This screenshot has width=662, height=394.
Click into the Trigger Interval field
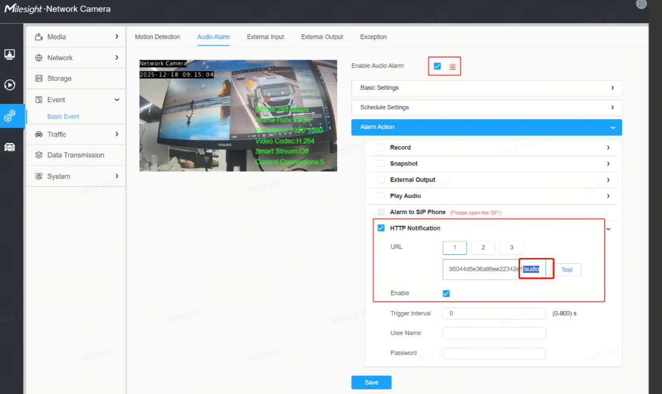tap(494, 313)
